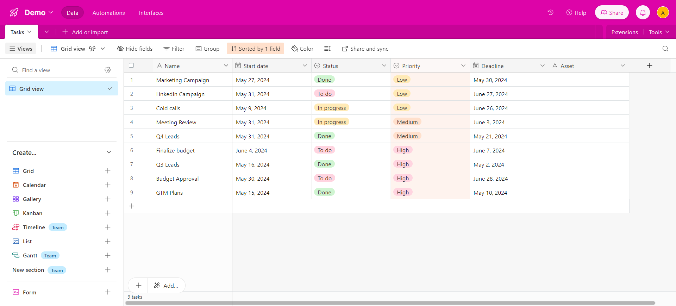Add a new Timeline view
This screenshot has width=676, height=306.
[x=108, y=227]
